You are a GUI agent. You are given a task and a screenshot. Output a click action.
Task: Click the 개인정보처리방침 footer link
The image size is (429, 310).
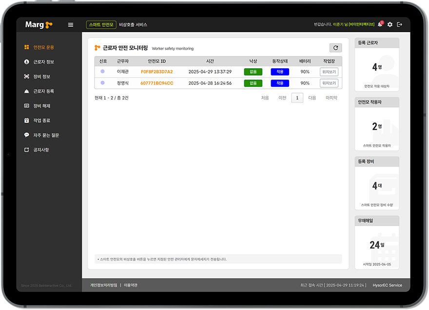click(x=103, y=285)
